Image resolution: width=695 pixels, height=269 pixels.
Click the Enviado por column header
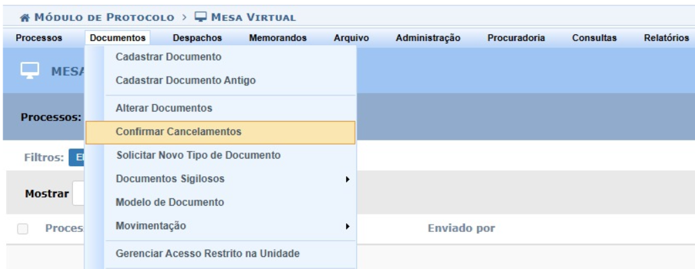point(462,229)
